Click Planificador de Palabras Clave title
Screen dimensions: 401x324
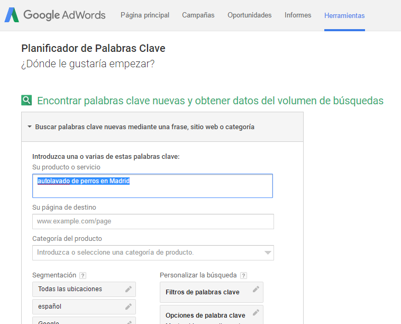coord(93,48)
